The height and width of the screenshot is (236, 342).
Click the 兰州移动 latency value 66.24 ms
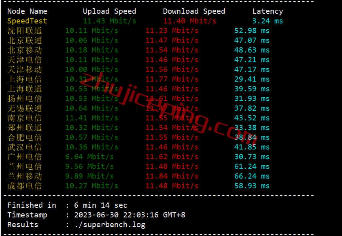(x=252, y=176)
